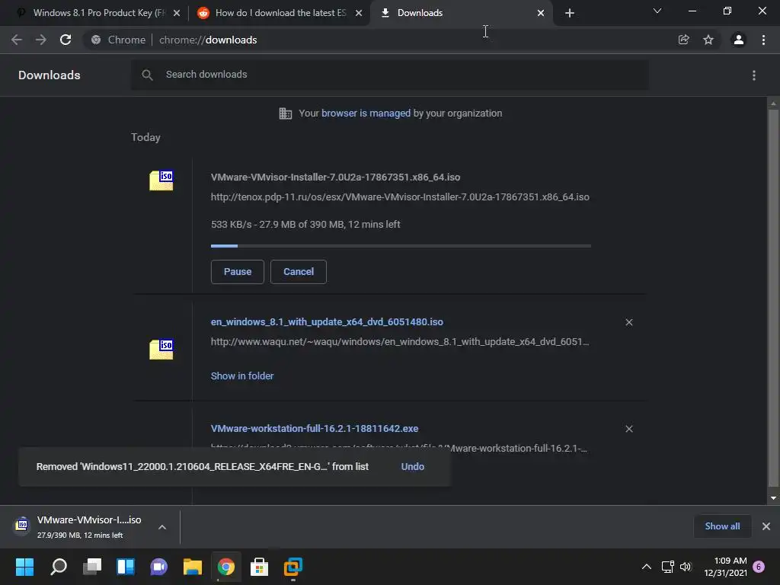Focus the Search downloads field
This screenshot has height=585, width=780.
(390, 75)
